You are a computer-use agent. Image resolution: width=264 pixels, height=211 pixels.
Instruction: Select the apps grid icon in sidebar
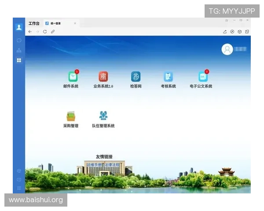19,60
